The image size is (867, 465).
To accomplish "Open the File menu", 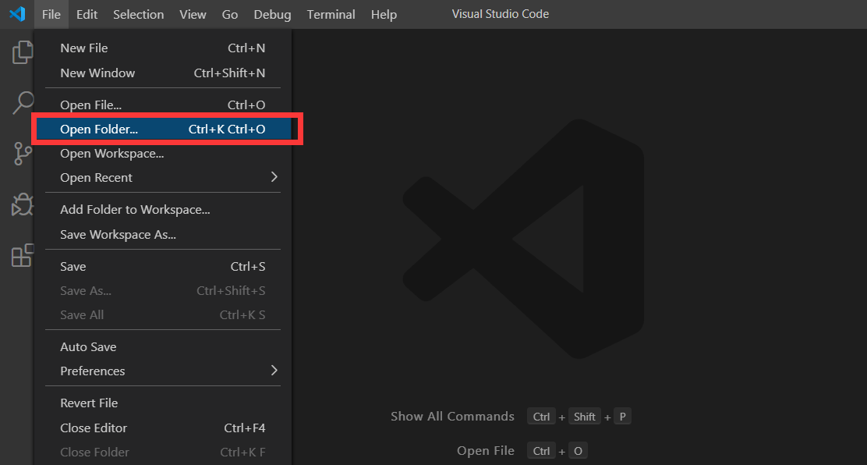I will 51,14.
